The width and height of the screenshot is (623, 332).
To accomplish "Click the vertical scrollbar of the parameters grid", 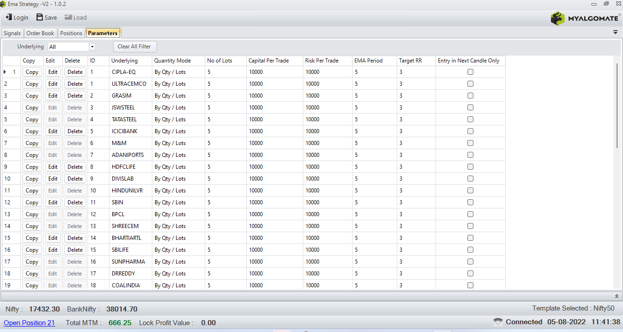I will coord(617,106).
